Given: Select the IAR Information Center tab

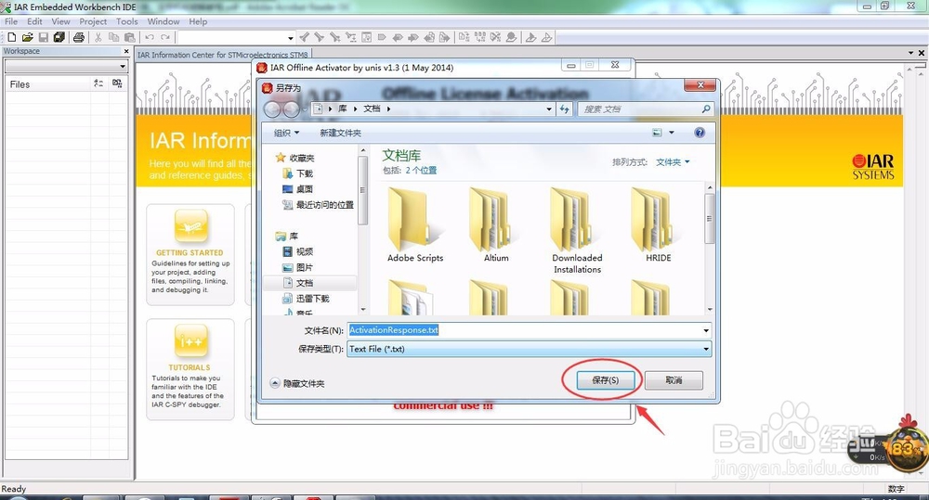Looking at the screenshot, I should (223, 55).
